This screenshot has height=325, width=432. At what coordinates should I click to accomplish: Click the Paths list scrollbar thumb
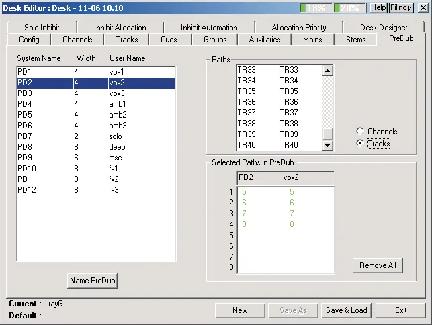click(327, 134)
